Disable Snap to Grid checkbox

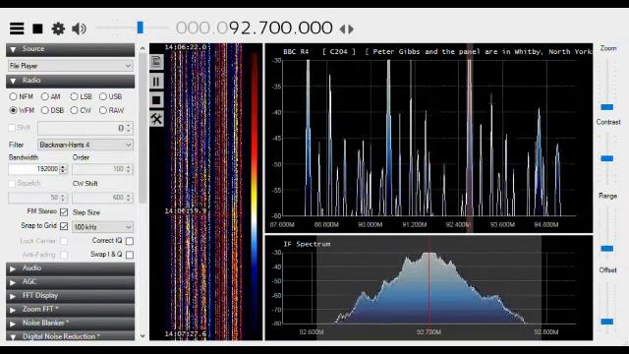point(64,226)
